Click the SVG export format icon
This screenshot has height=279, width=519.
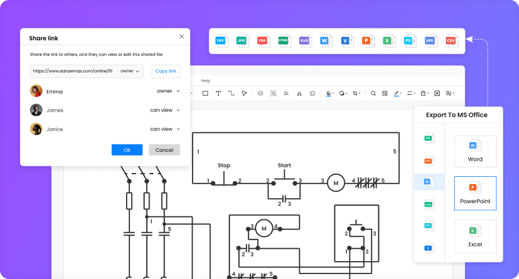pyautogui.click(x=304, y=41)
